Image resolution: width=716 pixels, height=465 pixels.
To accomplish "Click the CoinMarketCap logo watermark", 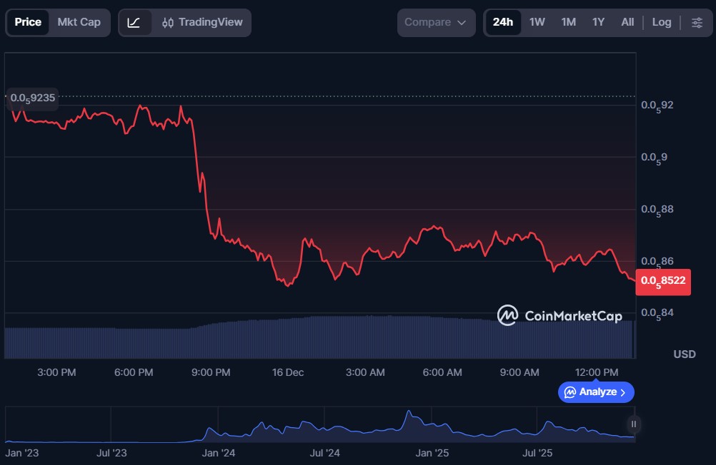I will (560, 315).
